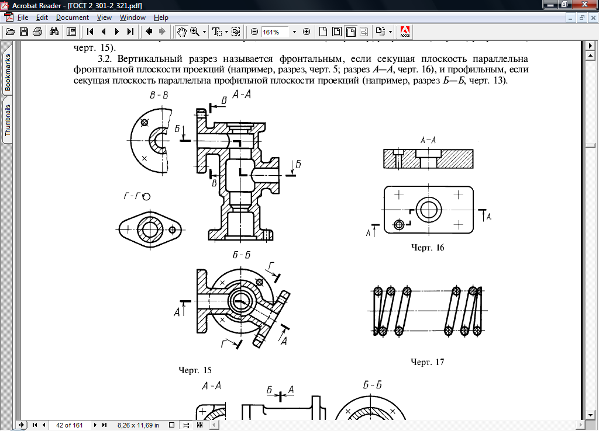Expand the rotate view dropdown arrow
This screenshot has height=431, width=599.
390,32
